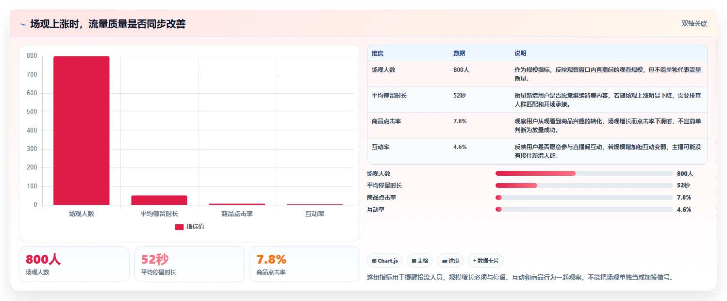
Task: Click the 平均停留时长 bar in the chart
Action: 159,200
